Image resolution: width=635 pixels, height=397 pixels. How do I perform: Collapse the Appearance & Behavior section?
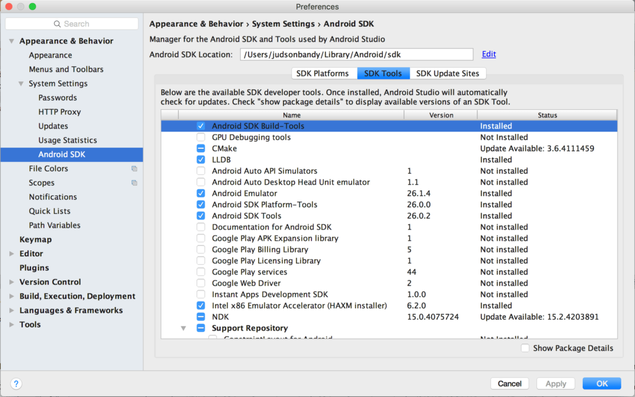pos(12,41)
